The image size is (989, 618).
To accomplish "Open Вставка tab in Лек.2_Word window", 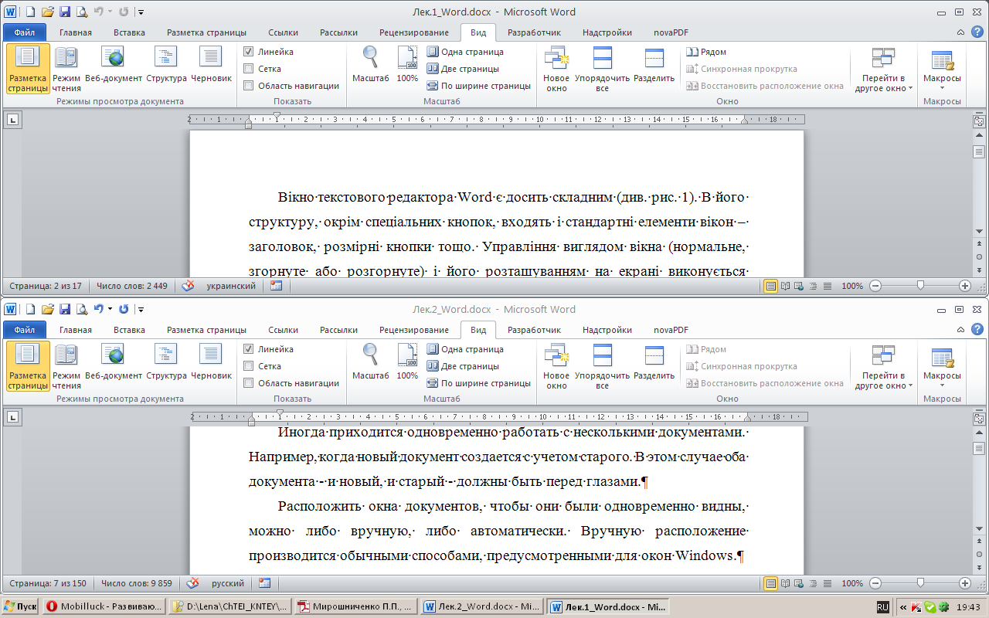I will click(129, 330).
